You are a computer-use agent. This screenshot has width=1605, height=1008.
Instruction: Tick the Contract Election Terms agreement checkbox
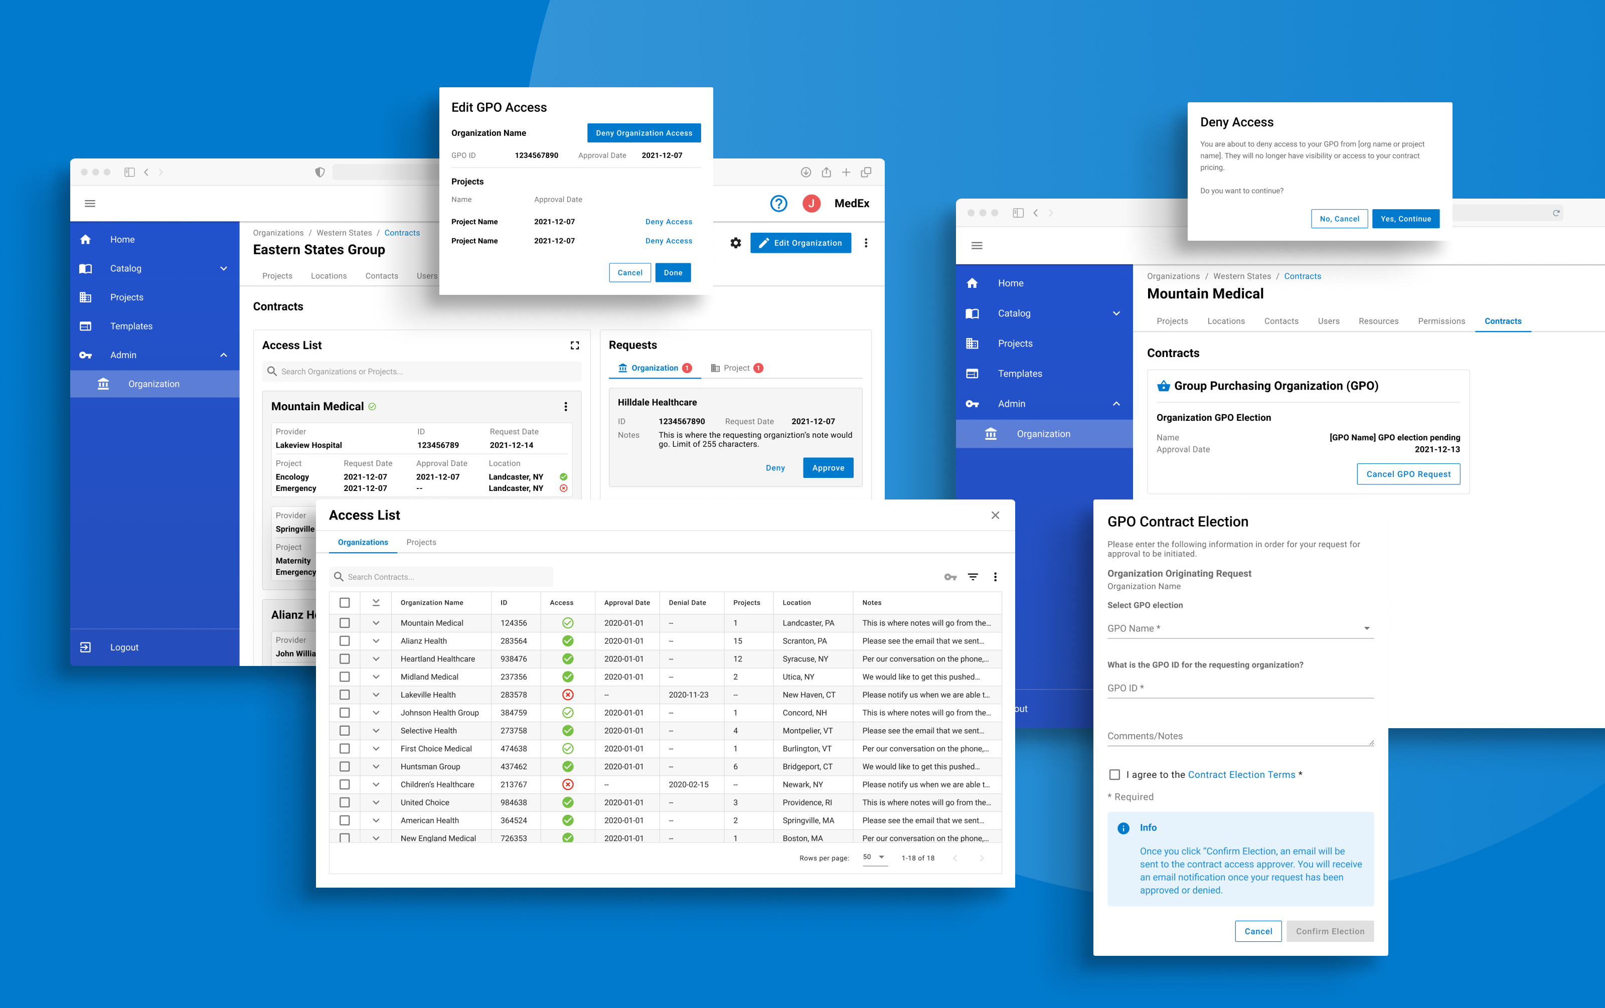coord(1114,774)
